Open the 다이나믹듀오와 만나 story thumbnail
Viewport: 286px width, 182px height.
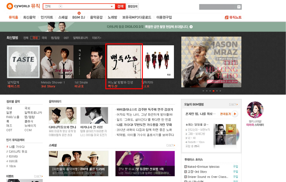tap(63, 116)
